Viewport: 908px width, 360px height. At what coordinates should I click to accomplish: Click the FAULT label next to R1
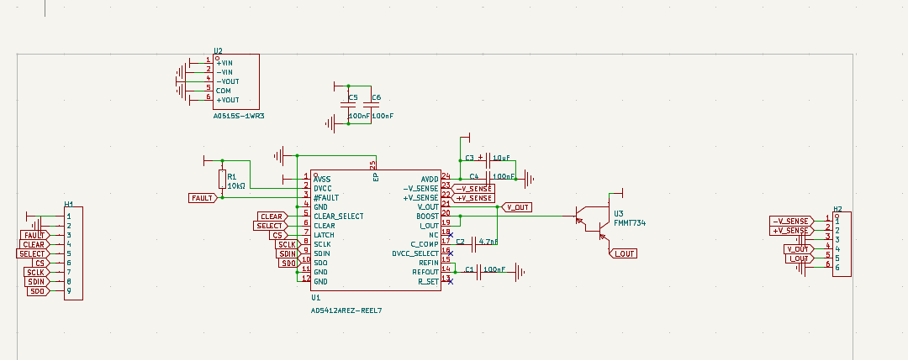202,198
